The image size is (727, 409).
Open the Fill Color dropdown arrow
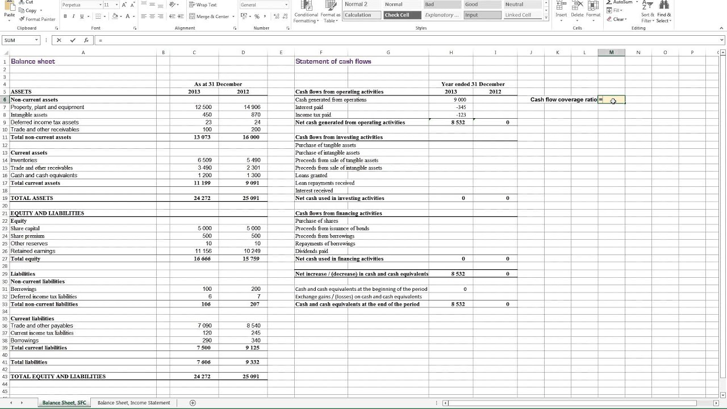[x=121, y=16]
